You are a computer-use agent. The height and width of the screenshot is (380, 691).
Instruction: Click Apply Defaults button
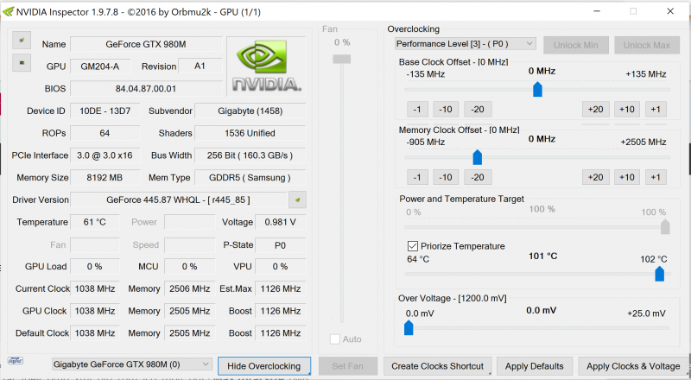click(534, 366)
